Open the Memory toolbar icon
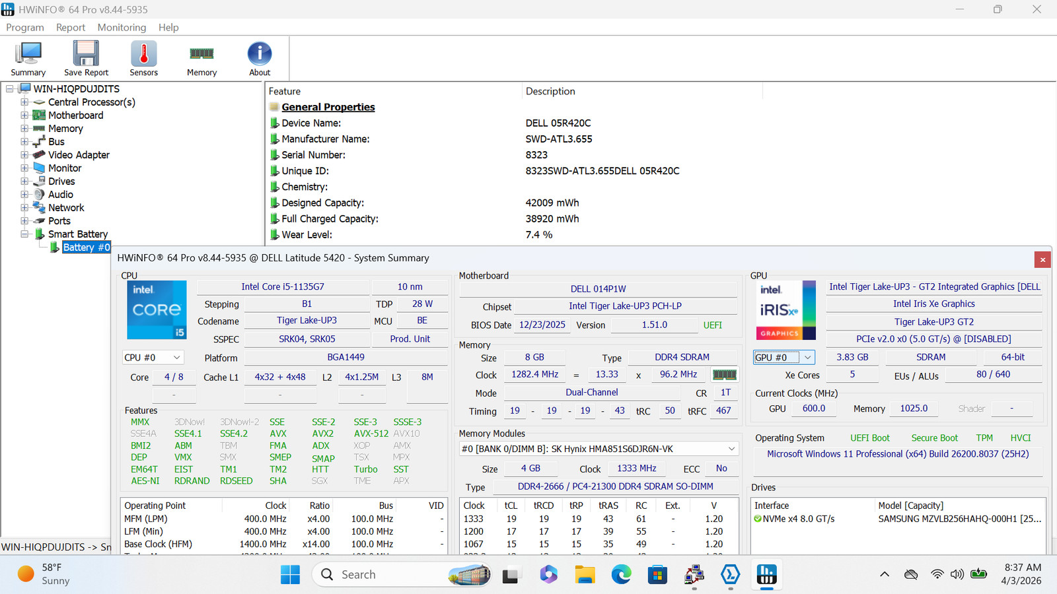Image resolution: width=1057 pixels, height=594 pixels. point(201,58)
